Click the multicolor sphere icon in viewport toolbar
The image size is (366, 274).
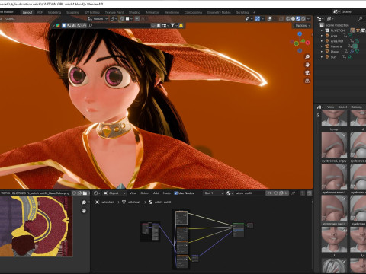(58, 25)
